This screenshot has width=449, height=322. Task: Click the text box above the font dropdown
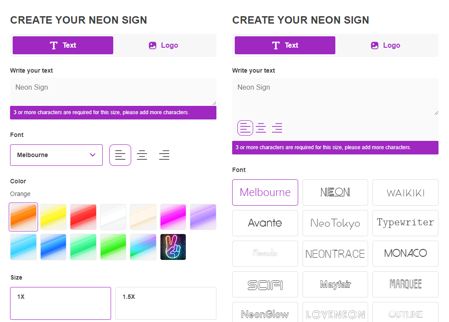[113, 91]
